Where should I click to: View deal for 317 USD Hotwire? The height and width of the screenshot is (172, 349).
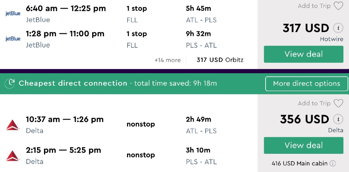pyautogui.click(x=303, y=54)
